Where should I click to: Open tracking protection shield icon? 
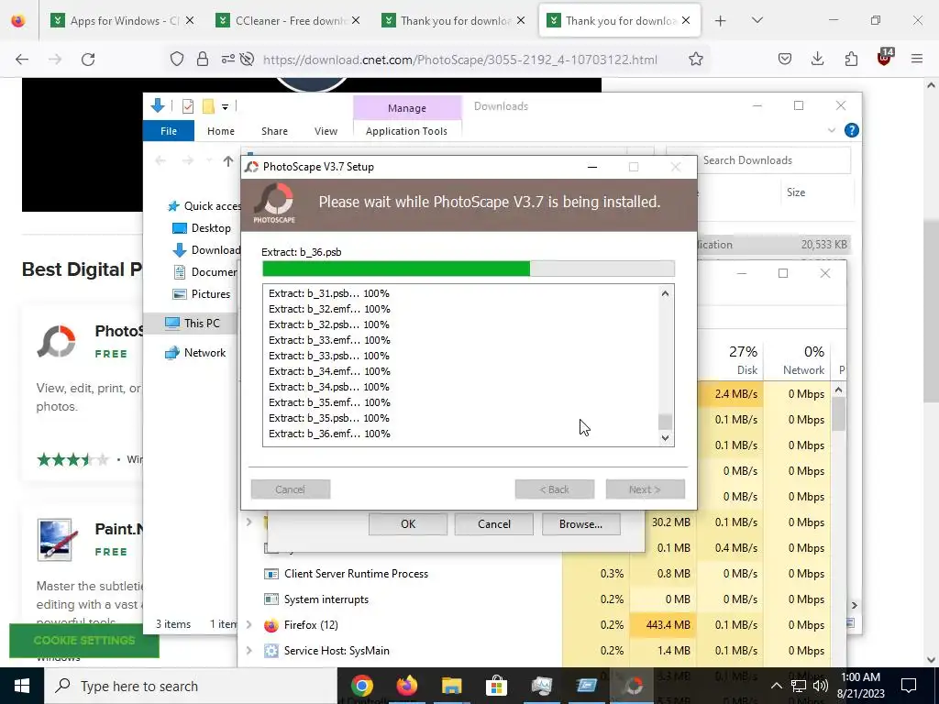pyautogui.click(x=177, y=60)
